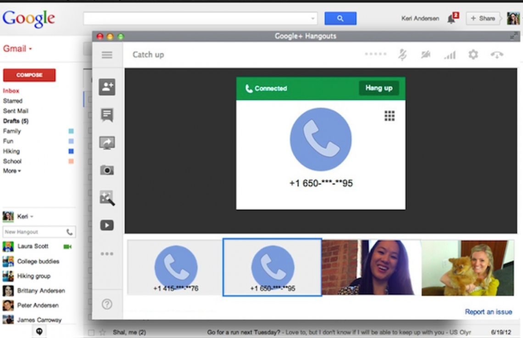
Task: Adjust bandwidth signal bars
Action: (x=450, y=55)
